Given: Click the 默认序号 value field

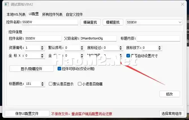Looking at the screenshot, I should click(72, 48).
